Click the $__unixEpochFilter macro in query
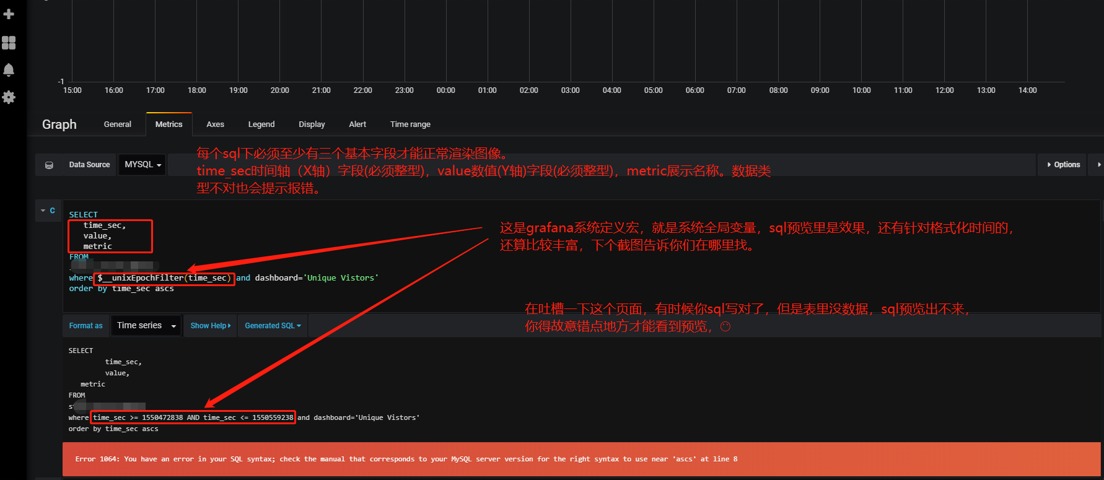Image resolution: width=1104 pixels, height=480 pixels. (x=164, y=278)
